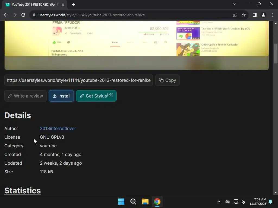Click the category value youtube
Screen dimensions: 278x208
tap(48, 146)
